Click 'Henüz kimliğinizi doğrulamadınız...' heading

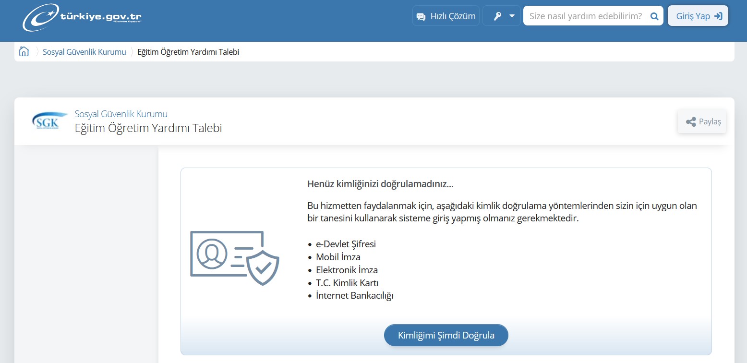(380, 184)
